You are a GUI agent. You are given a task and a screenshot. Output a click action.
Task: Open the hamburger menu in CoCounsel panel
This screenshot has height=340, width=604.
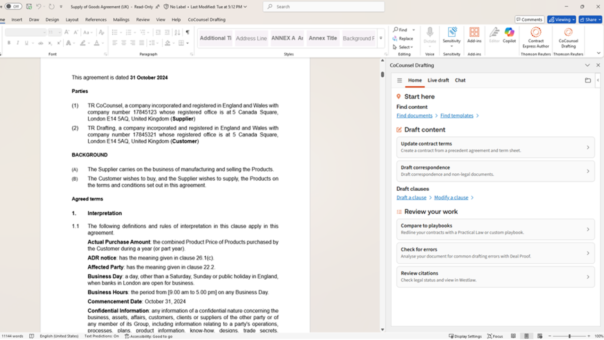[399, 81]
